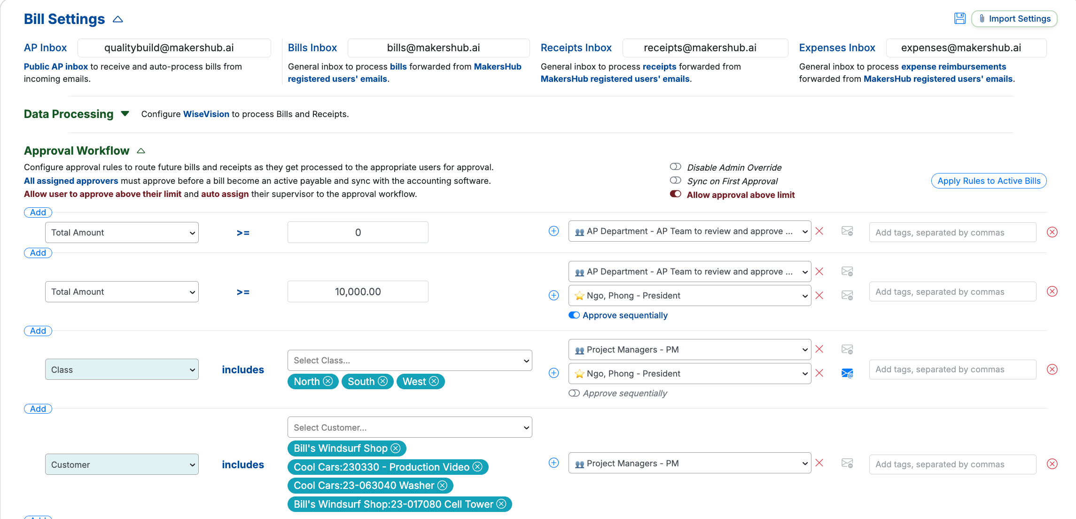
Task: Click Apply Rules to Active Bills
Action: tap(989, 181)
